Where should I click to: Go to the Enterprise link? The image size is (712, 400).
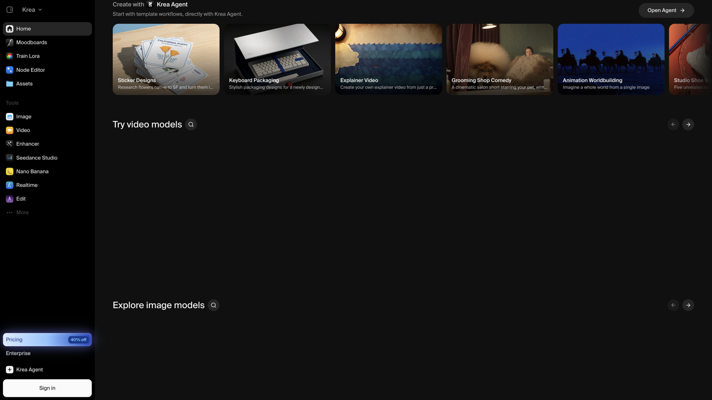[x=18, y=353]
